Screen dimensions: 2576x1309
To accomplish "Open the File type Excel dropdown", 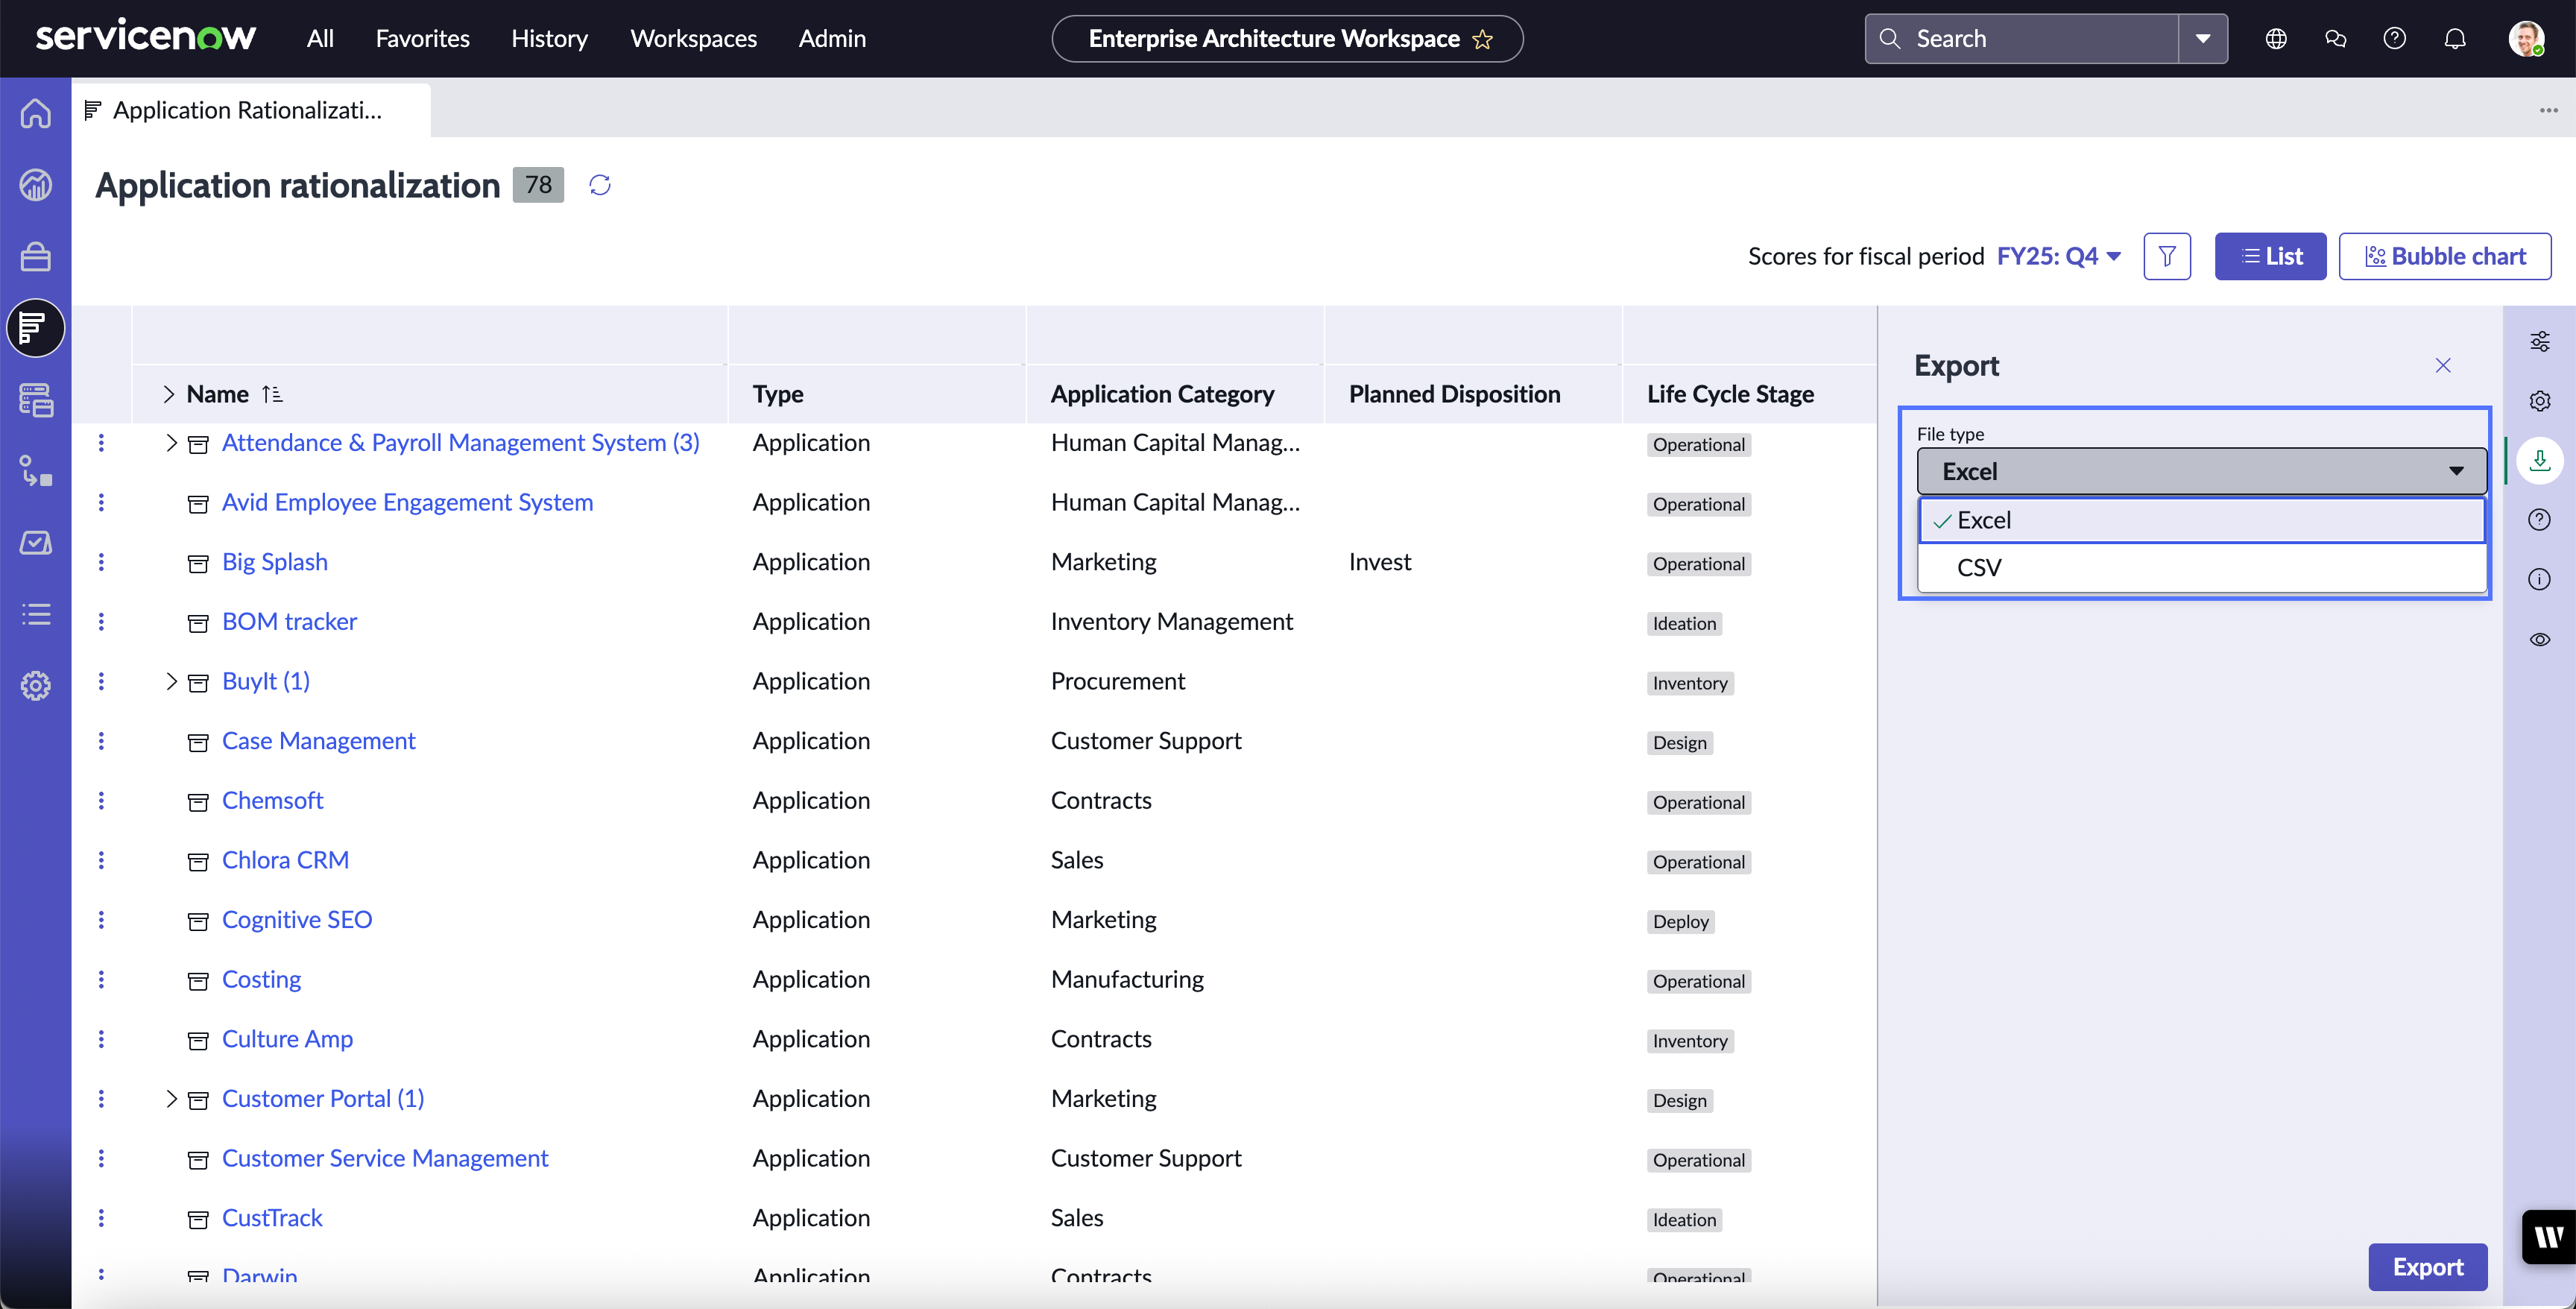I will coord(2201,471).
